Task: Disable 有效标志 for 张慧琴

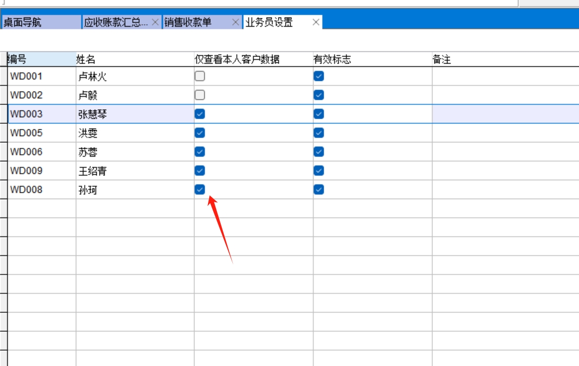Action: (319, 114)
